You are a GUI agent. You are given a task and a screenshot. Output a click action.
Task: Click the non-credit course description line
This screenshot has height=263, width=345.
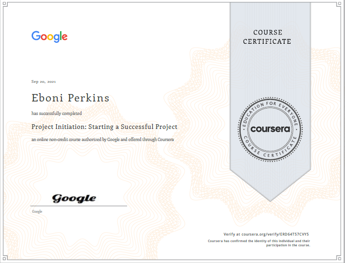pos(102,140)
